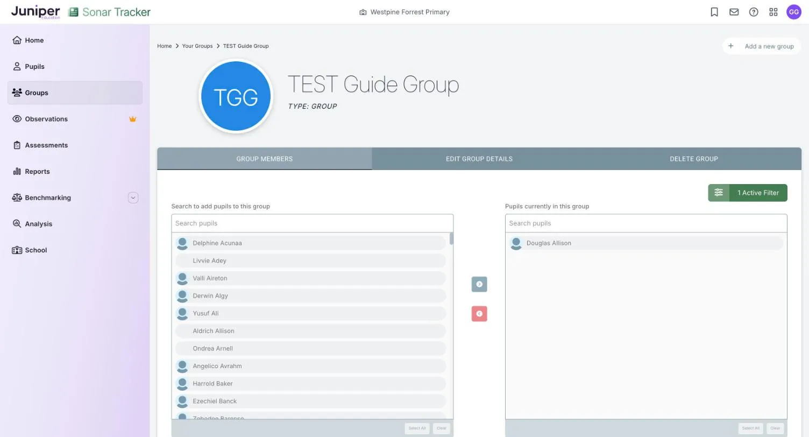Select pupil Aldrich Allison
The width and height of the screenshot is (809, 437).
tap(310, 331)
